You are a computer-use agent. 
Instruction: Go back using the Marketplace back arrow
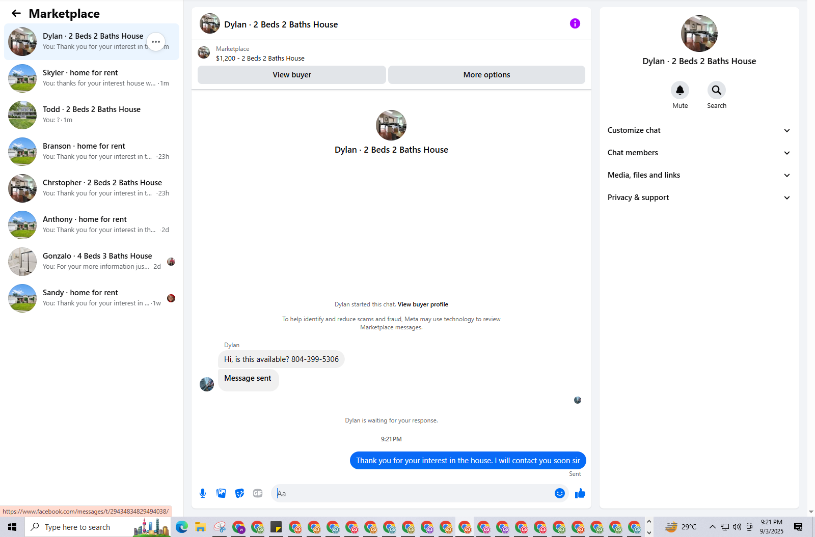pyautogui.click(x=16, y=14)
